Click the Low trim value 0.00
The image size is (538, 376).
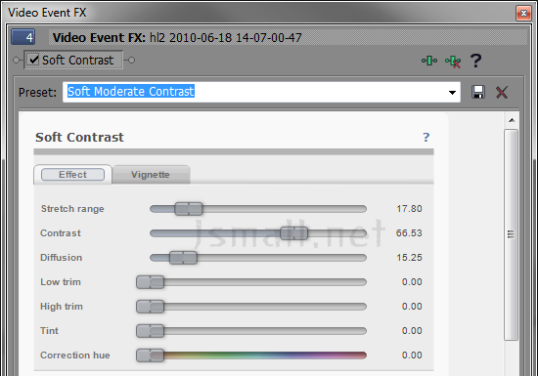point(412,282)
